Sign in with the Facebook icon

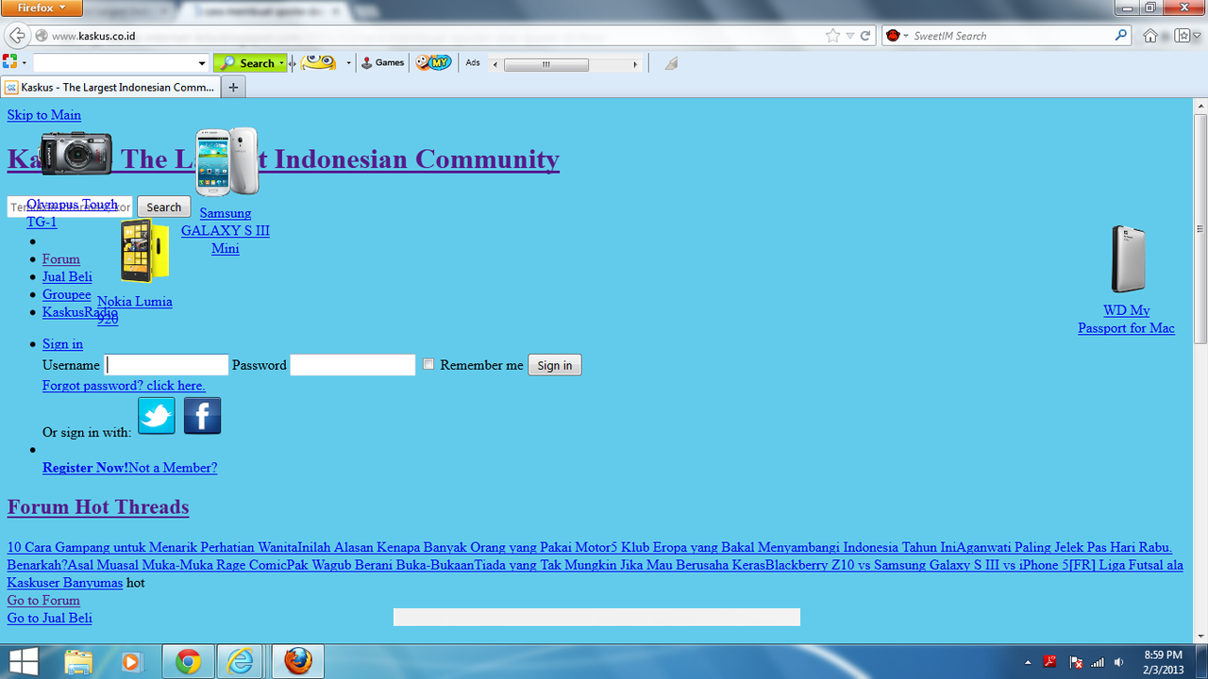202,416
